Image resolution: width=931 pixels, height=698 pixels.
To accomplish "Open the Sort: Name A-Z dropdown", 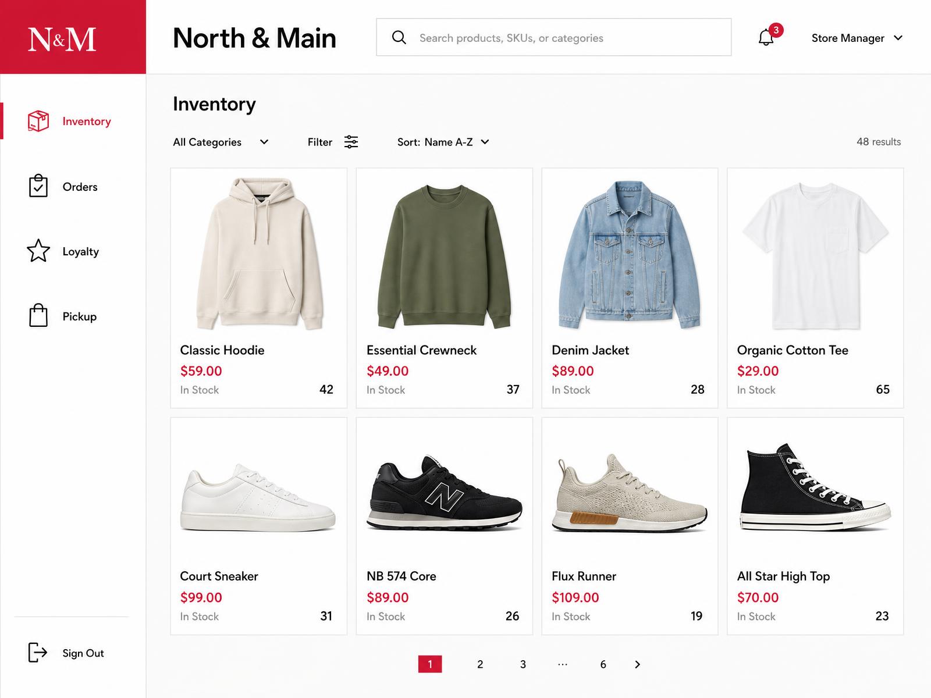I will [443, 142].
